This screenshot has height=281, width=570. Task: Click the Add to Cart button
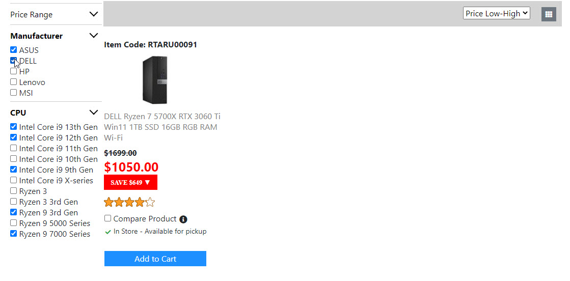tap(155, 259)
